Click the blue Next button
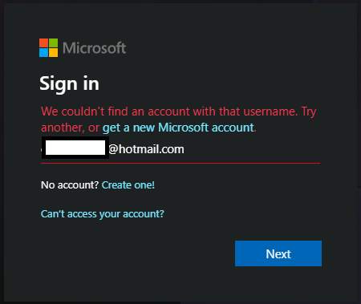The image size is (361, 304). coord(278,253)
